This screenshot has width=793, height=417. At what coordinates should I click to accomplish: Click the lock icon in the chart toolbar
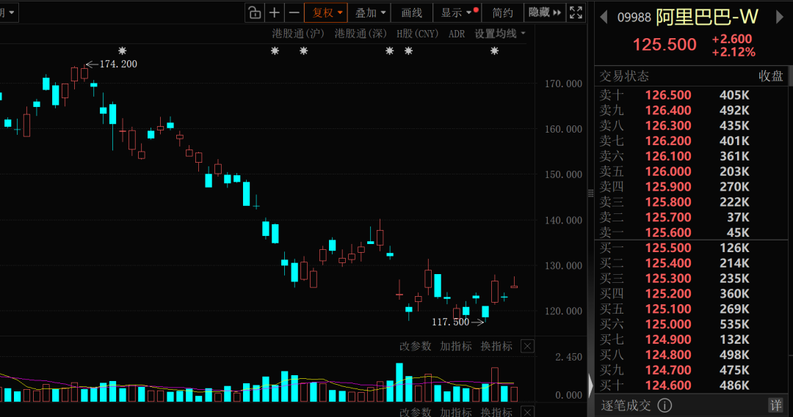(x=254, y=12)
